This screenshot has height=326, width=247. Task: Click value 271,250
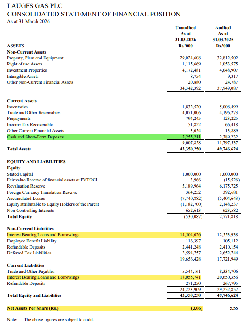click(x=193, y=284)
